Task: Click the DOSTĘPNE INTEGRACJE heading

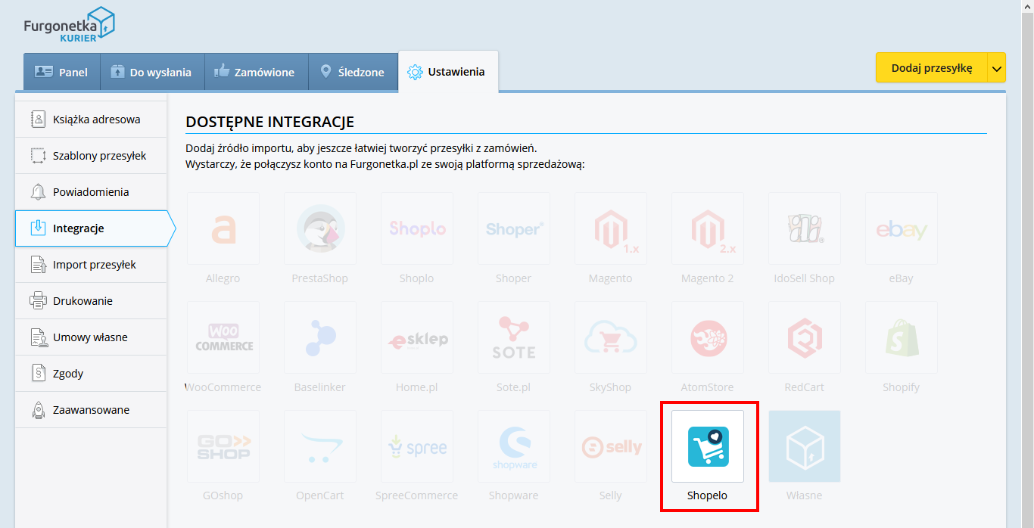Action: pyautogui.click(x=269, y=122)
